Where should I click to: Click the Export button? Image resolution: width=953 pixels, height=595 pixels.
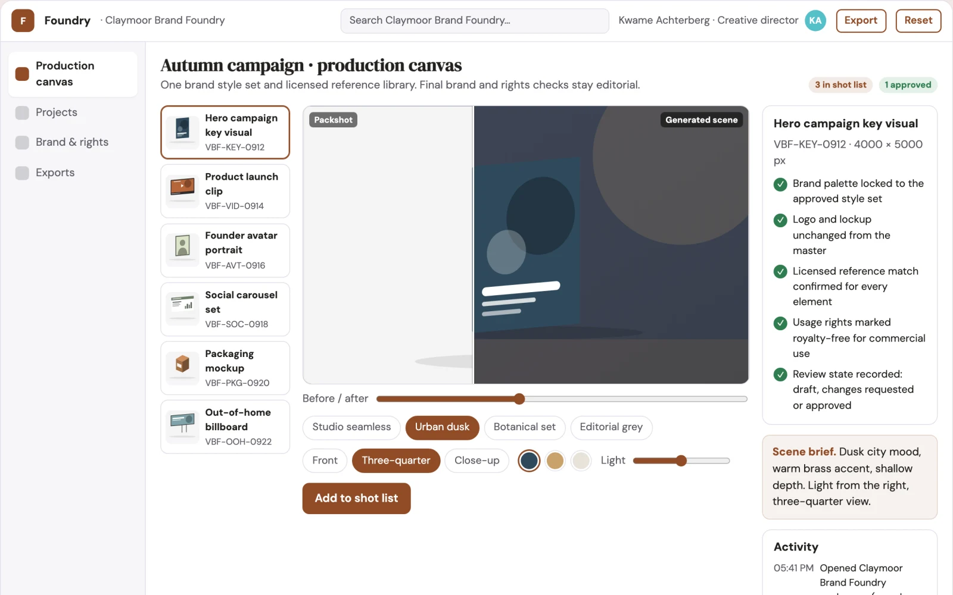(x=861, y=20)
